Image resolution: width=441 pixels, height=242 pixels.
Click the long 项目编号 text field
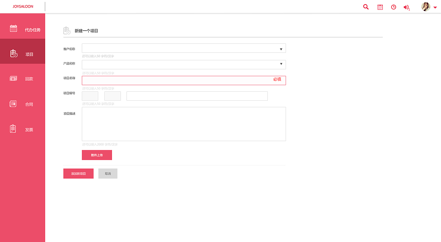197,96
